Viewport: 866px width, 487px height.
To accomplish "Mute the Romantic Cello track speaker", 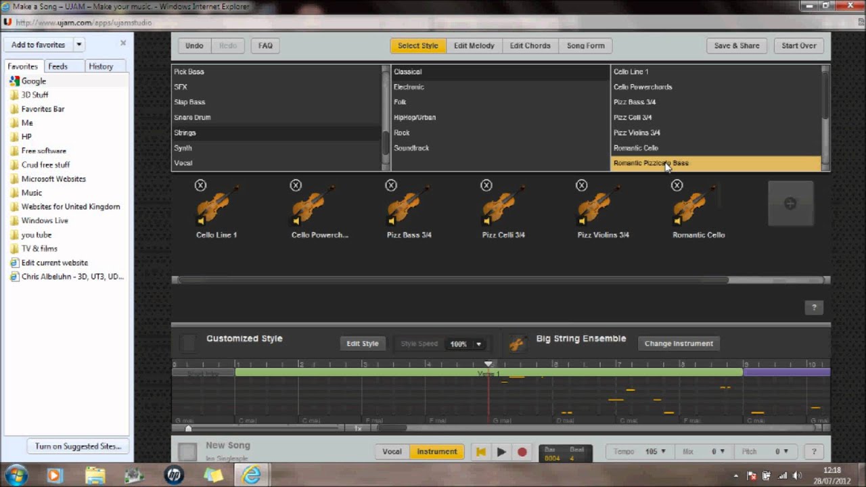I will point(678,221).
